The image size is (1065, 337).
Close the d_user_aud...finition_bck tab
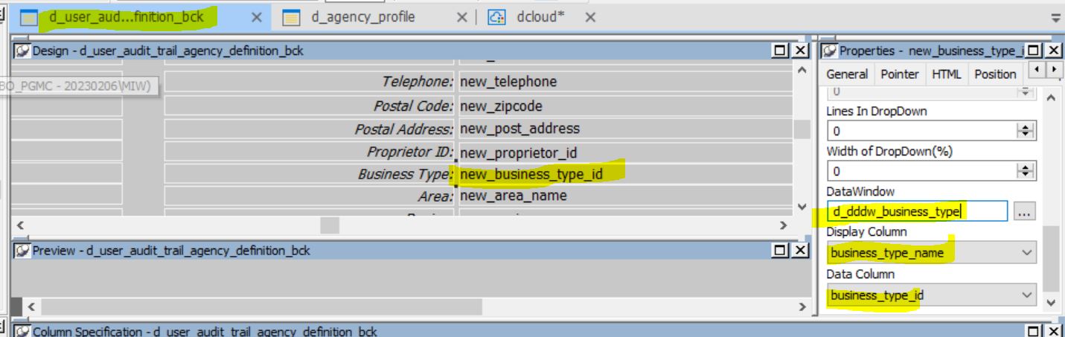tap(256, 18)
